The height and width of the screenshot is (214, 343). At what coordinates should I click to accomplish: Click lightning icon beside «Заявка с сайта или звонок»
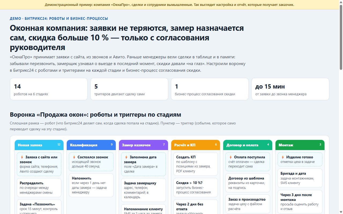pyautogui.click(x=22, y=157)
